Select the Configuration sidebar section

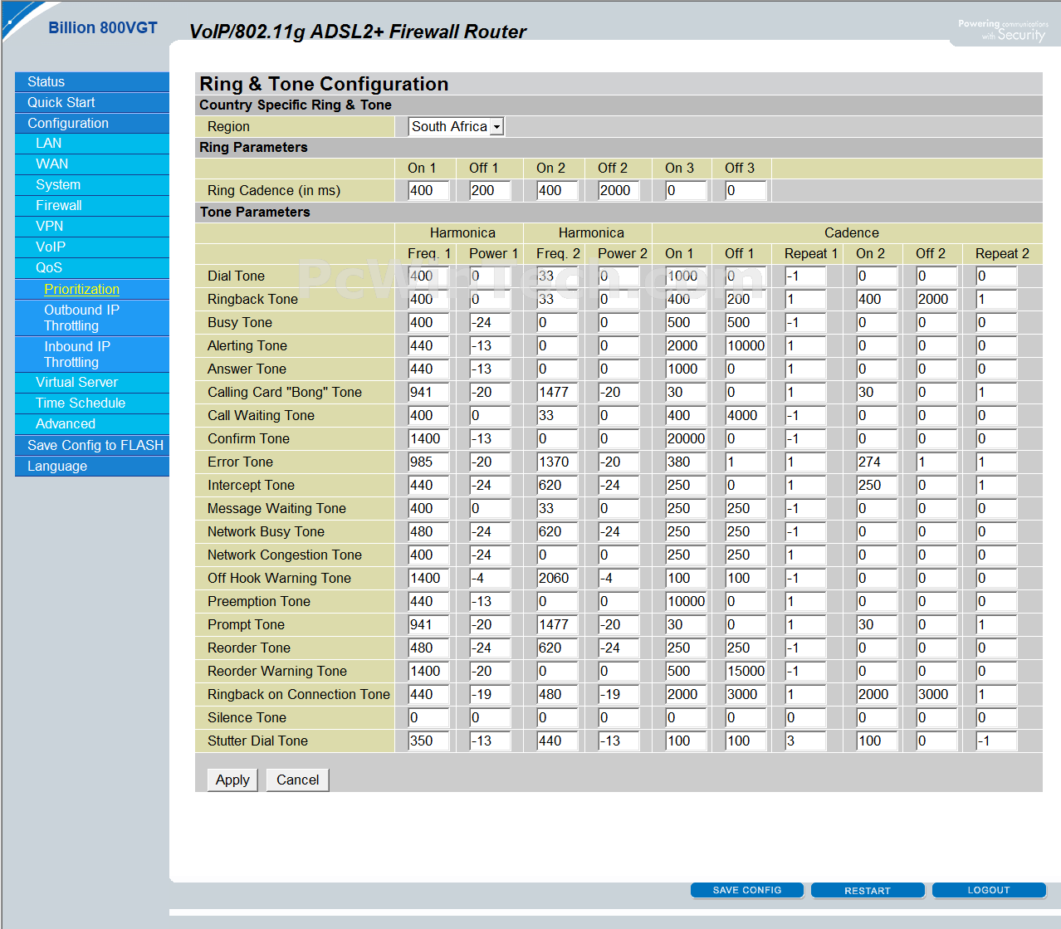point(92,123)
